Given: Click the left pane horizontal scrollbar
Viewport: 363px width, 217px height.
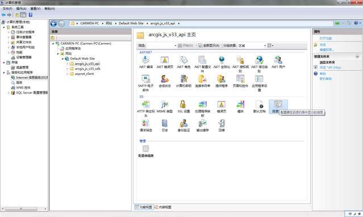Looking at the screenshot, I should (x=24, y=208).
